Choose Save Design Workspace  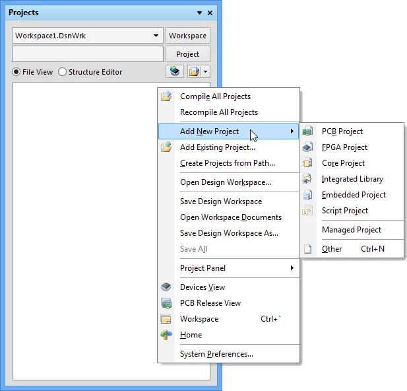pos(228,201)
